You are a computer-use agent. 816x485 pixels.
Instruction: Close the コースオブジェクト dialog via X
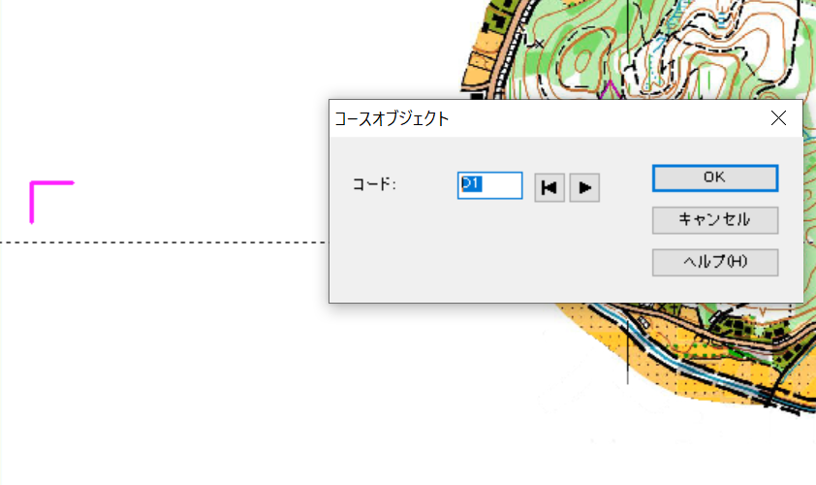tap(778, 118)
